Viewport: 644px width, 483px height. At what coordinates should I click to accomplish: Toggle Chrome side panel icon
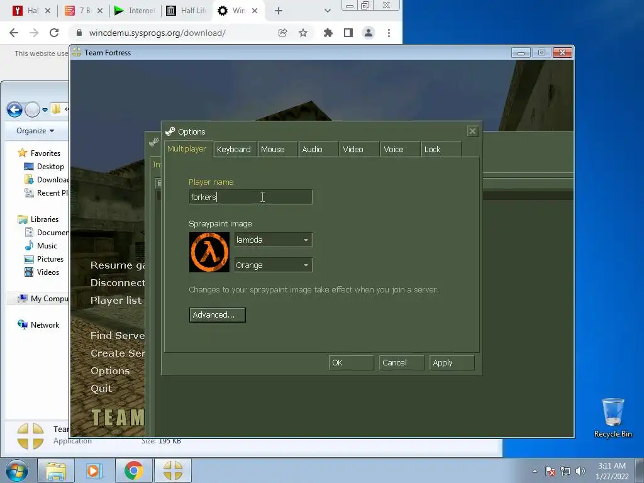pos(348,33)
